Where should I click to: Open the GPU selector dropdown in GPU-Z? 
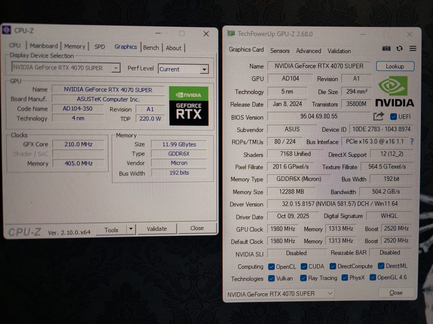pos(280,294)
